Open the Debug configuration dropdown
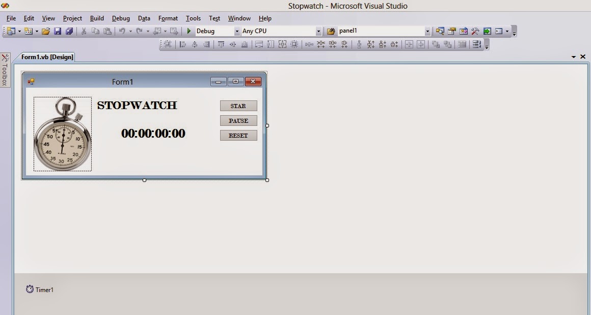This screenshot has width=591, height=315. 237,31
